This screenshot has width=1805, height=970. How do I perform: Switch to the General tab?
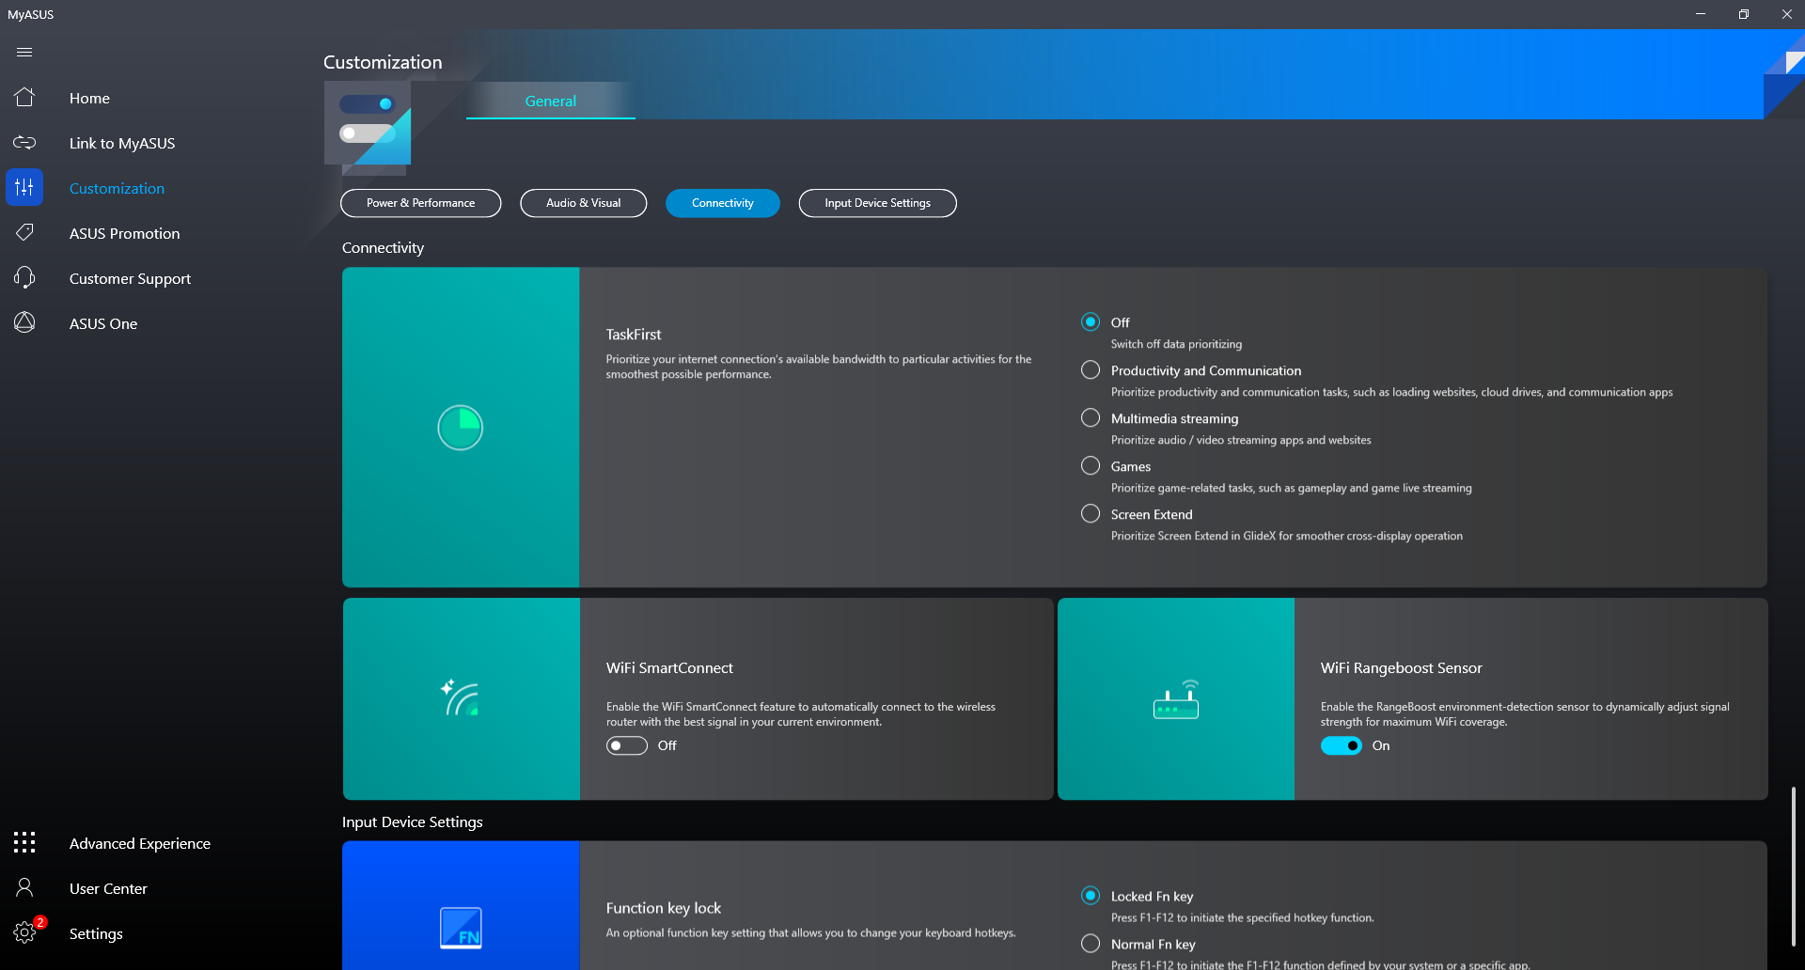click(551, 101)
